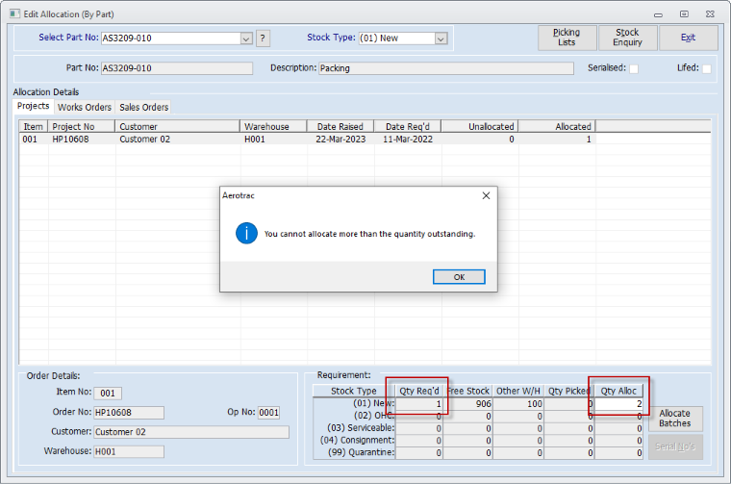Click the Select Part No combo text
The image size is (731, 484).
click(170, 38)
